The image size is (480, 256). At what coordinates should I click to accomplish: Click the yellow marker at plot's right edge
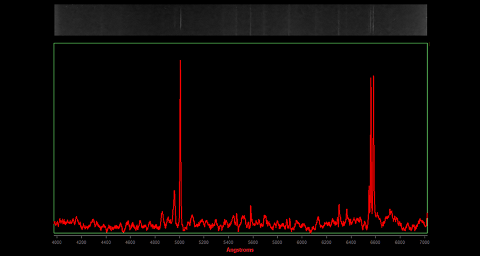427,220
